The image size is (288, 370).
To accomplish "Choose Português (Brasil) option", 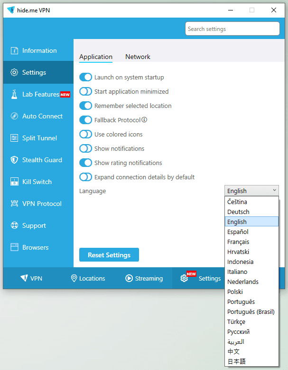I will coord(251,312).
